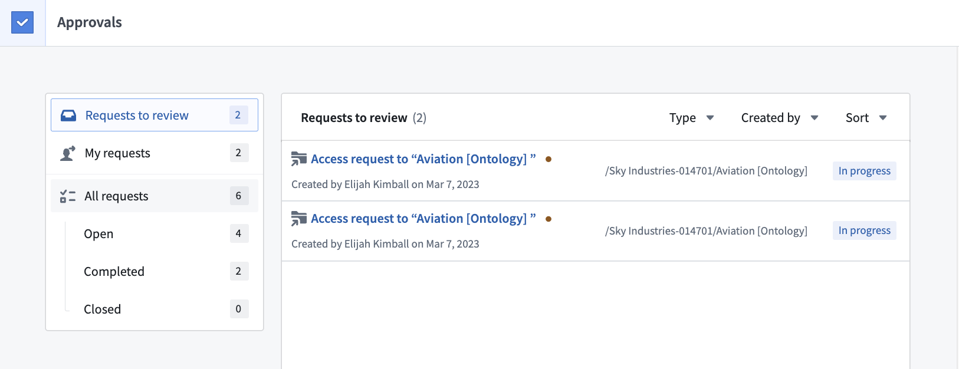Click the count badge 6 beside All requests

[x=239, y=196]
